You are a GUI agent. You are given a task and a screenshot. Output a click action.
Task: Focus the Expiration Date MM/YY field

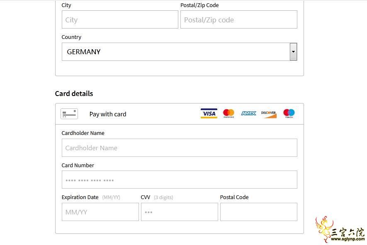point(100,212)
